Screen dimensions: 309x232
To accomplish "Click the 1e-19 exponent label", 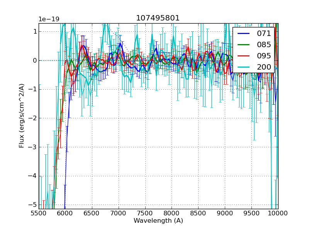I will click(49, 19).
